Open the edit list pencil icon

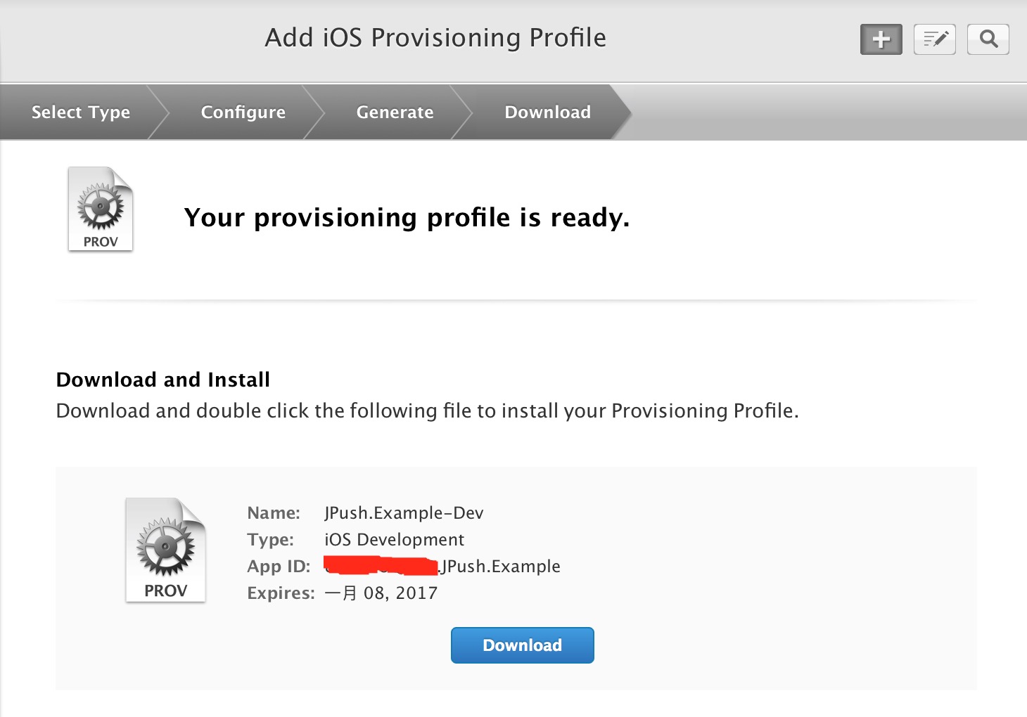coord(934,39)
